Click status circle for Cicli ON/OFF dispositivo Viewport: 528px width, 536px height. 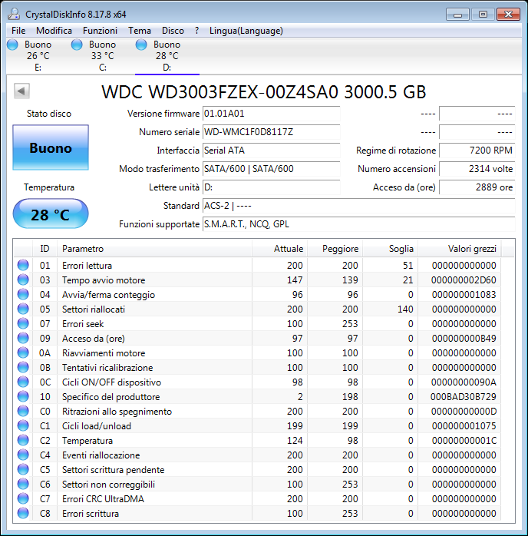click(23, 382)
